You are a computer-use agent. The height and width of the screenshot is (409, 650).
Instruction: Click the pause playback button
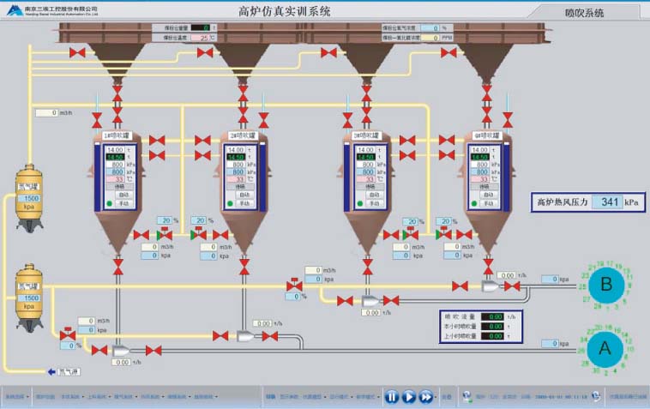click(x=391, y=396)
